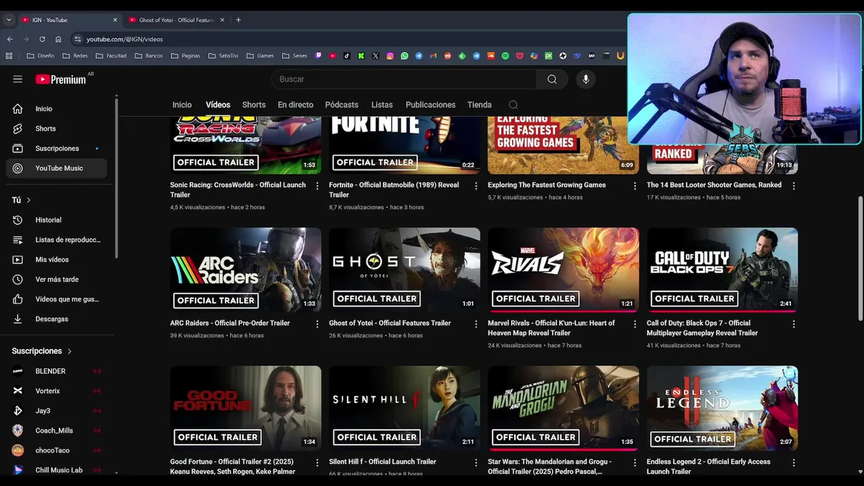Switch to the Listas tab
864x486 pixels.
[382, 105]
